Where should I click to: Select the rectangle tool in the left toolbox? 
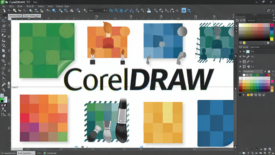click(3, 31)
